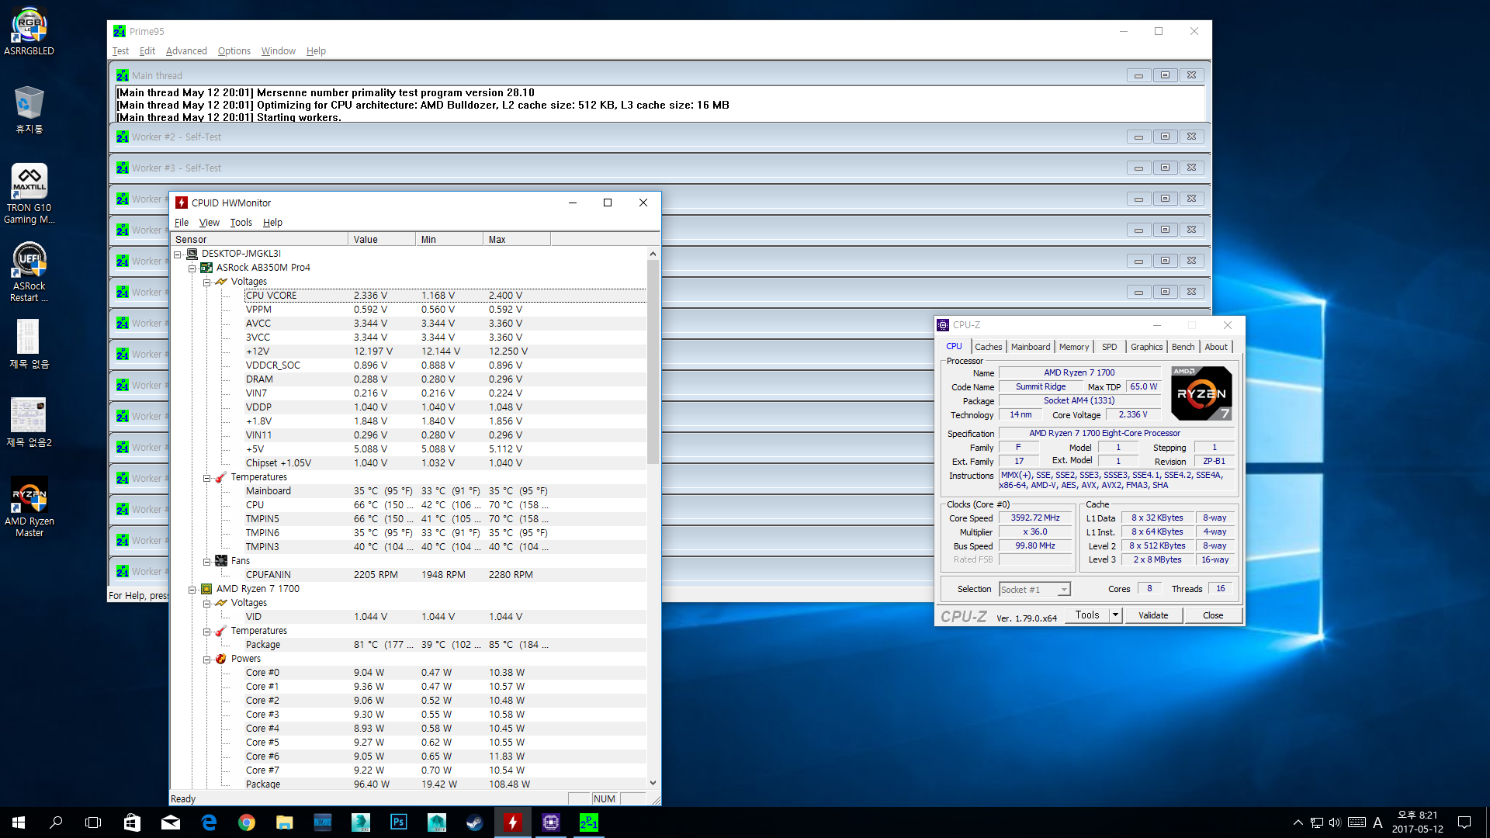The height and width of the screenshot is (838, 1490).
Task: Click the Tools button in CPU-Z
Action: 1087,615
